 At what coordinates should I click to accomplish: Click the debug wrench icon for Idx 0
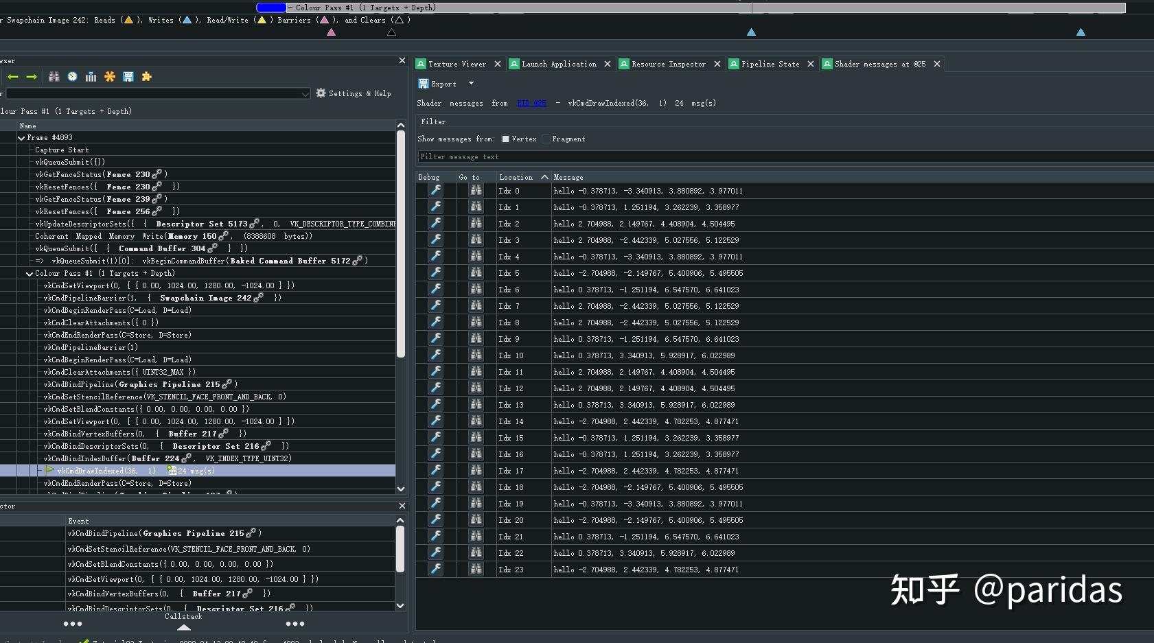[x=435, y=191]
